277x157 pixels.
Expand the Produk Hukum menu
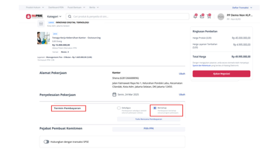(x=35, y=7)
